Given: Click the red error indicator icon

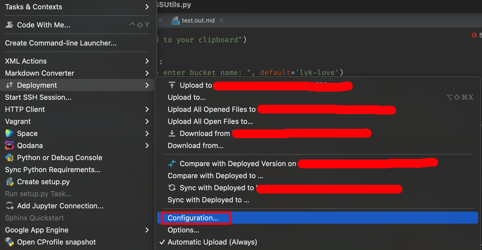Looking at the screenshot, I should click(x=474, y=35).
